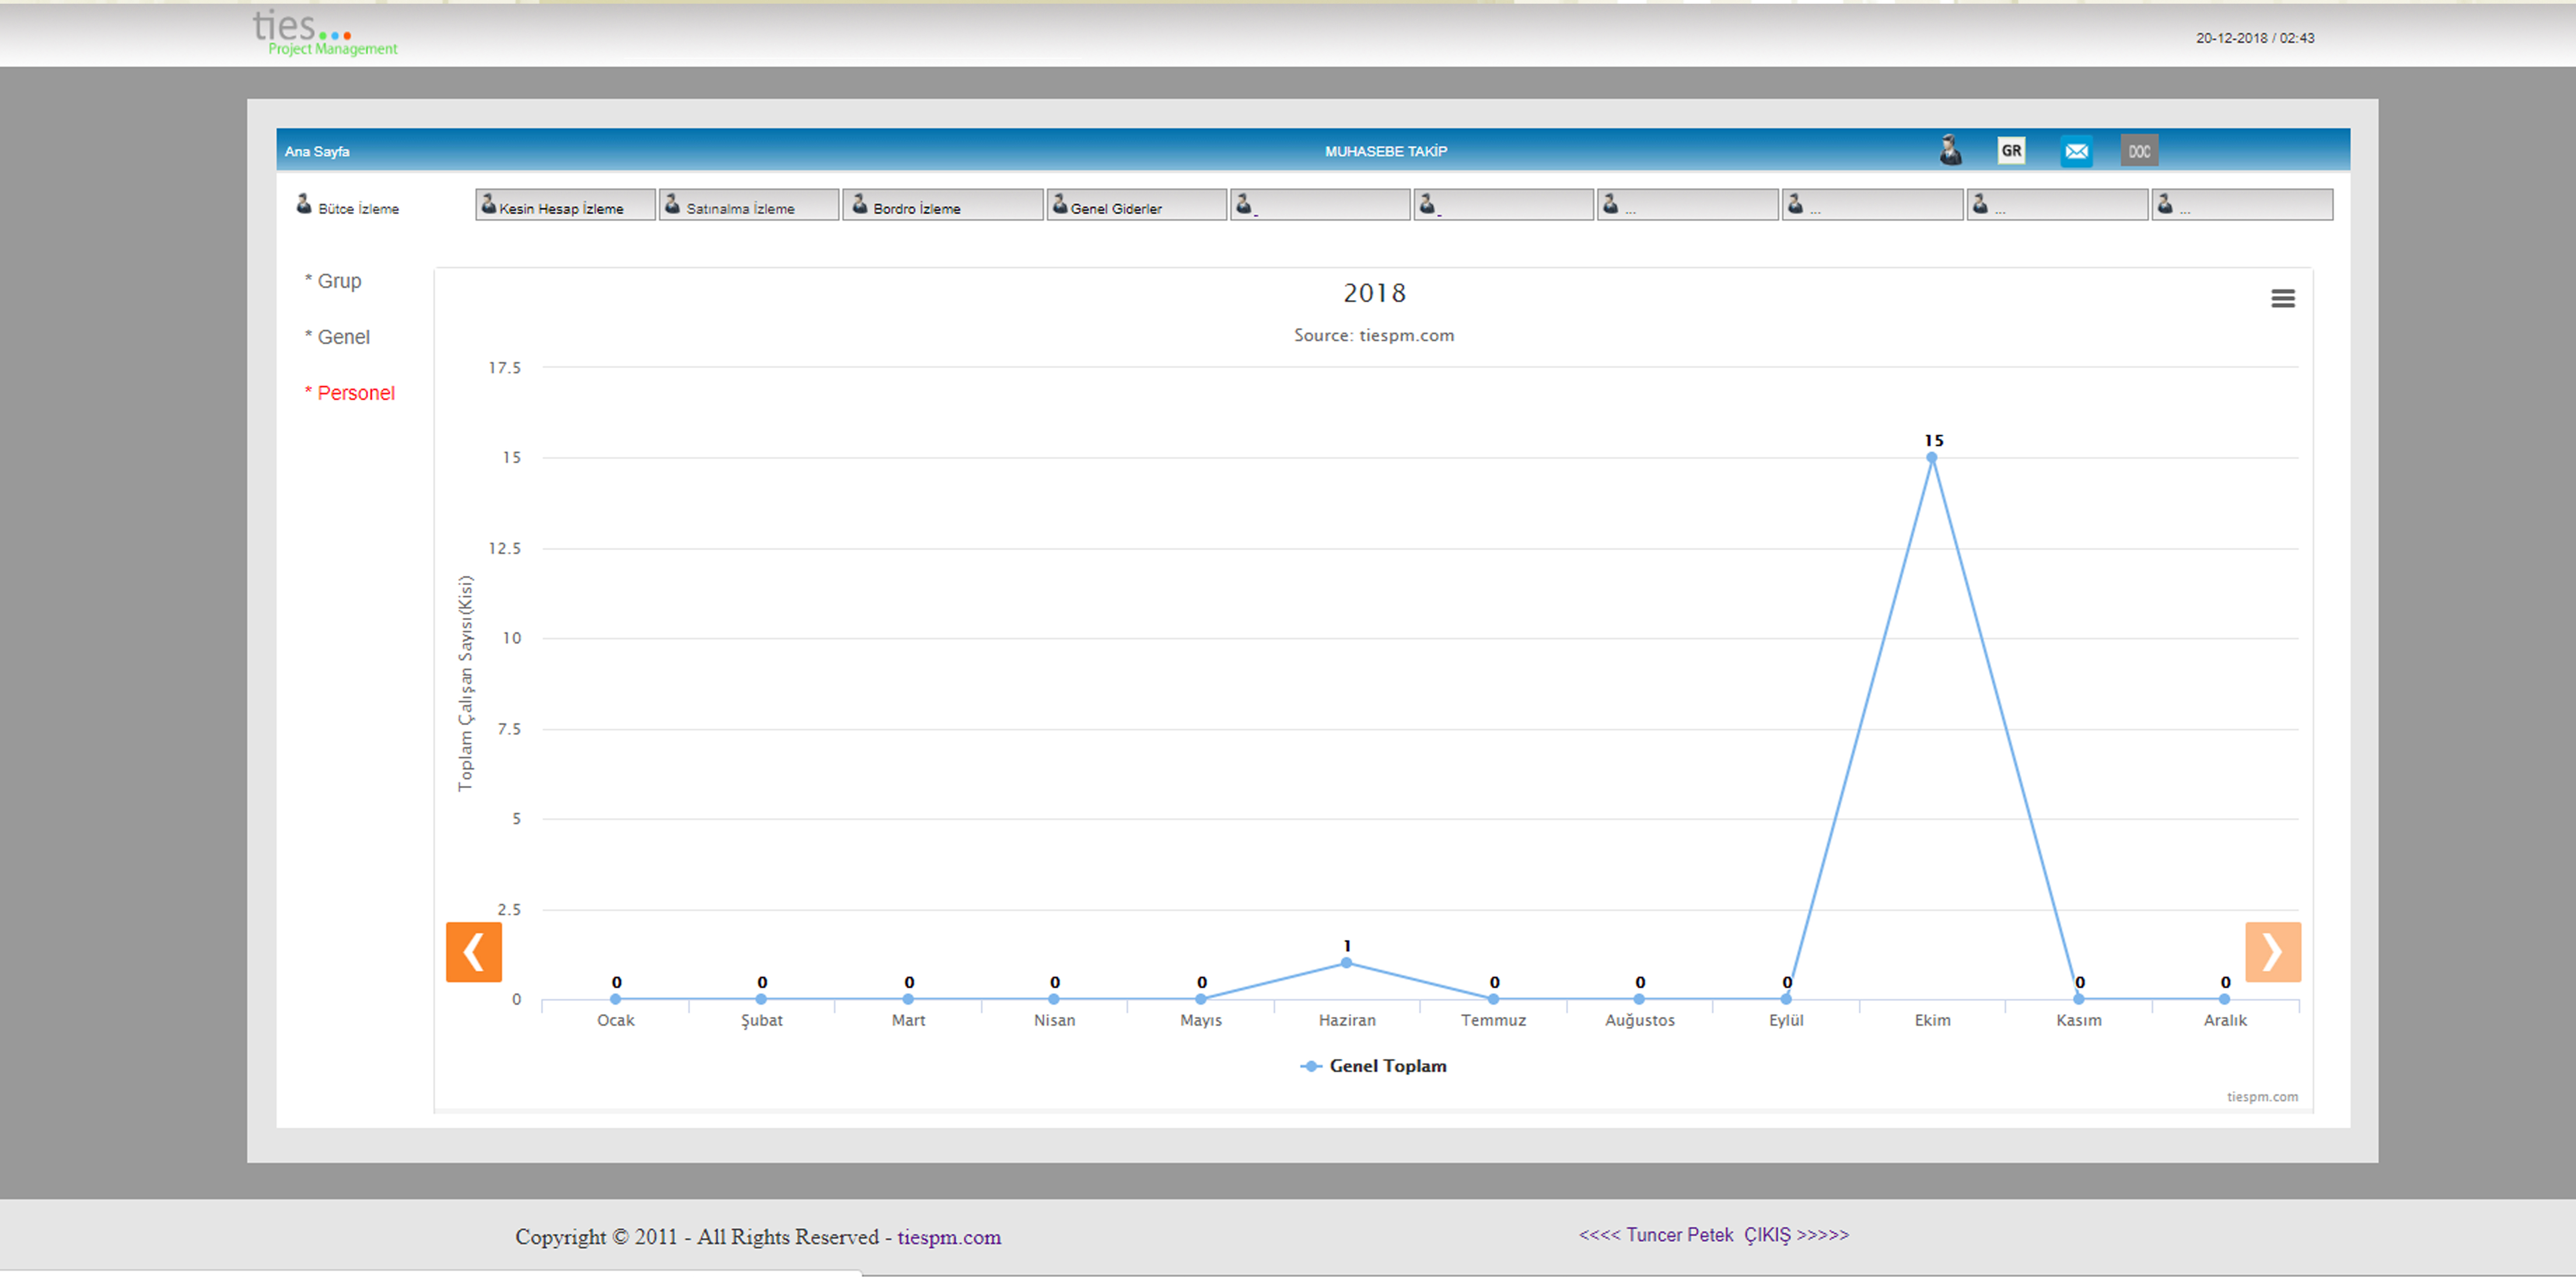Switch to Satınalma İzleme tab
Viewport: 2576px width, 1277px height.
click(749, 205)
